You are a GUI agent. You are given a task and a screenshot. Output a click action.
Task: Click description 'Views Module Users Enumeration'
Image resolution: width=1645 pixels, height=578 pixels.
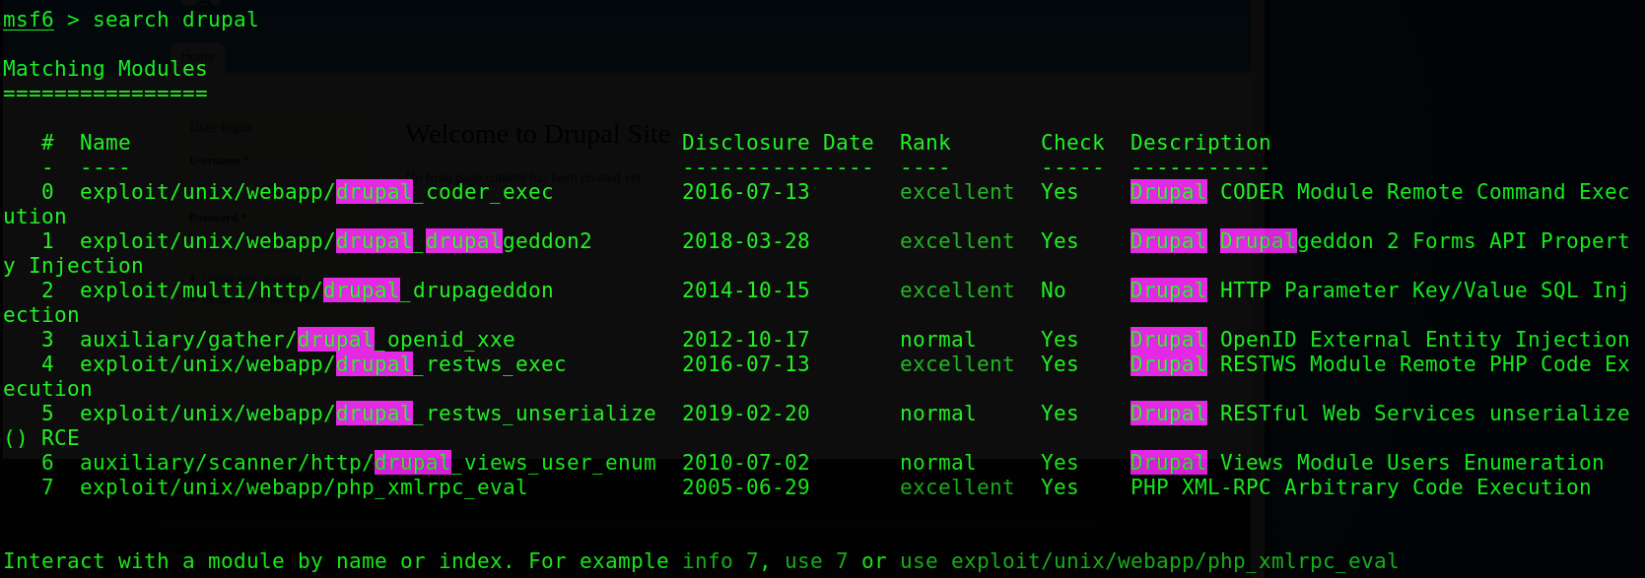[1412, 463]
